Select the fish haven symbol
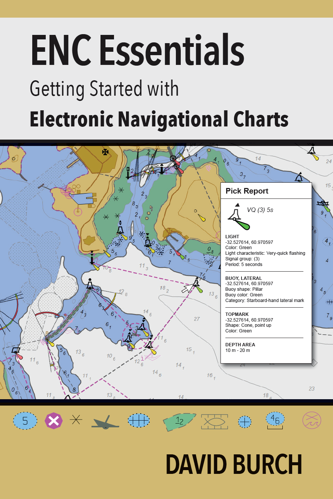 [214, 420]
